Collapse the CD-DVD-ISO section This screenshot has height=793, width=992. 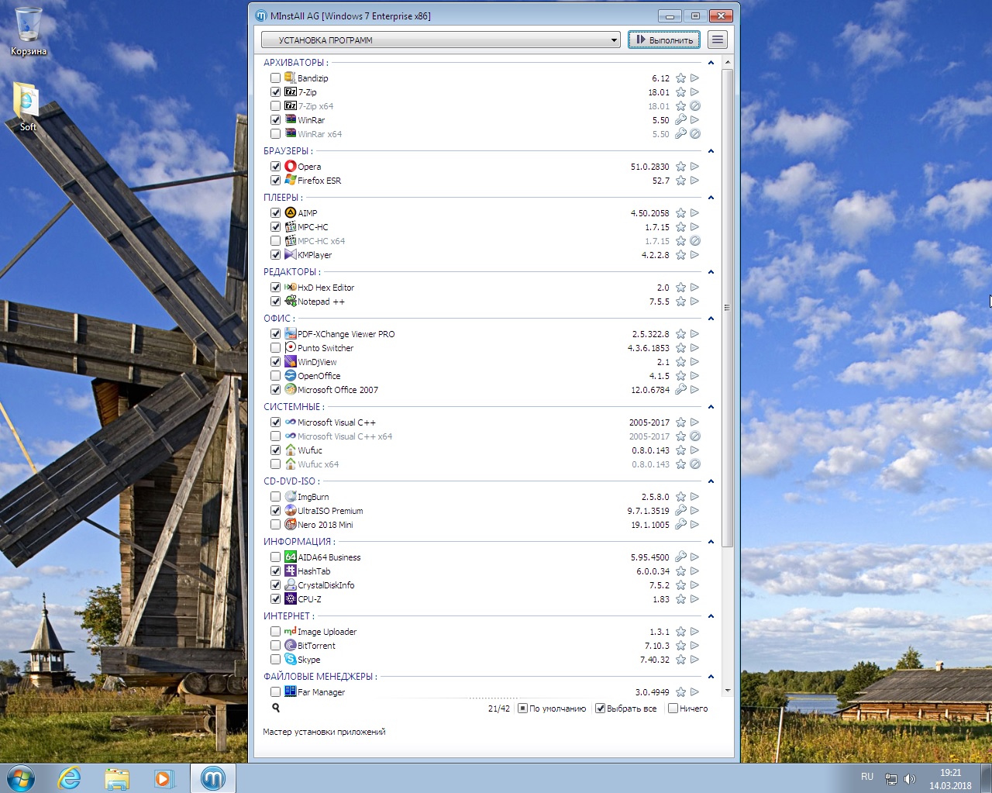click(x=711, y=481)
